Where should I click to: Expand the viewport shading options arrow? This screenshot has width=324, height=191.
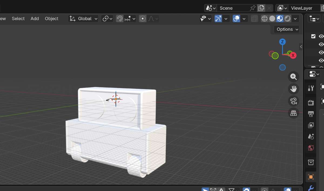click(x=295, y=19)
